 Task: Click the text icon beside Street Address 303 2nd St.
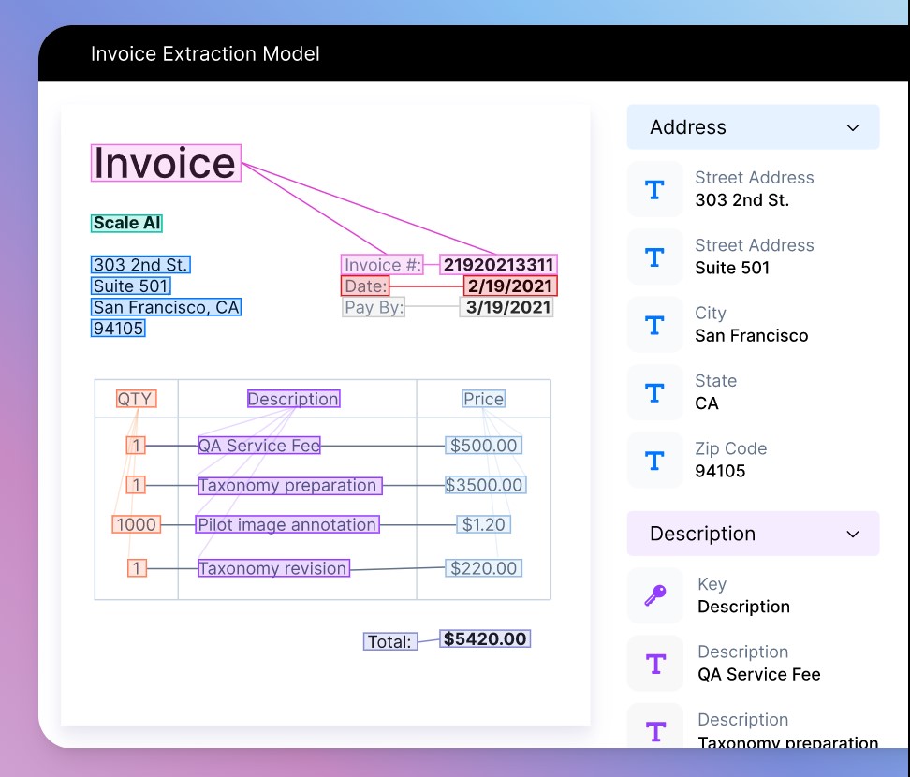point(654,190)
